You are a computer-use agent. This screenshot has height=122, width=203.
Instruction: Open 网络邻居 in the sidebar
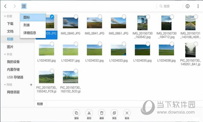[13, 92]
